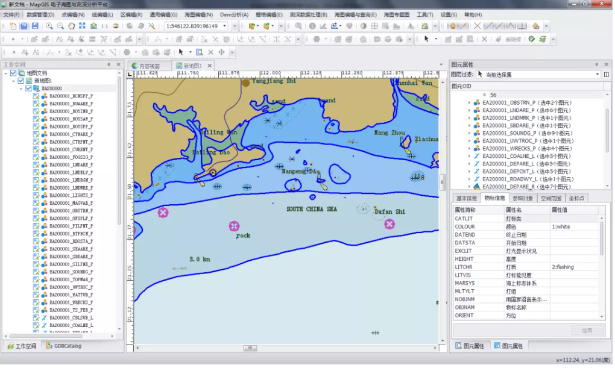Click the LITCHR value cell 2:flashing
The height and width of the screenshot is (368, 615).
pyautogui.click(x=574, y=267)
